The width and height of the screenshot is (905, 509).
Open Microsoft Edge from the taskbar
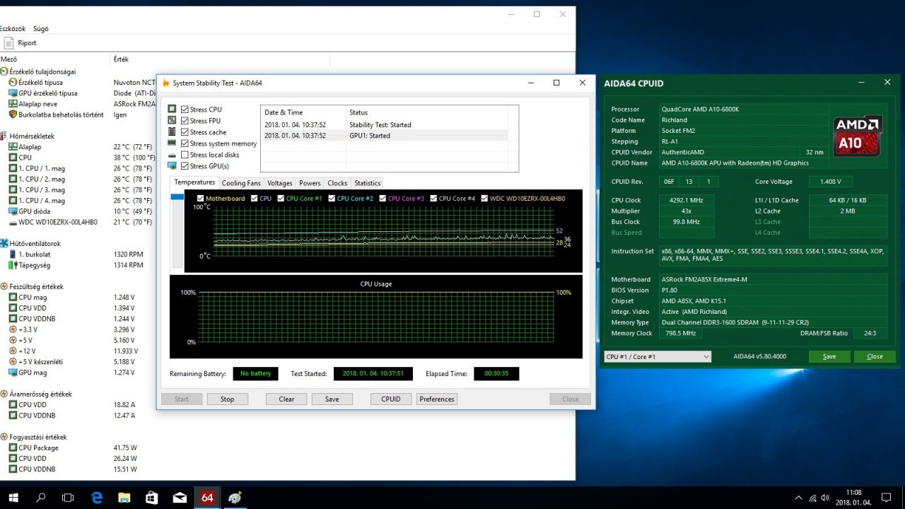click(97, 498)
